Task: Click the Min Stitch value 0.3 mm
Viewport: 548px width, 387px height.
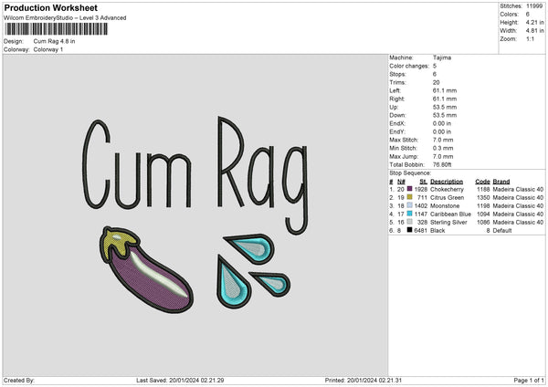Action: (443, 149)
